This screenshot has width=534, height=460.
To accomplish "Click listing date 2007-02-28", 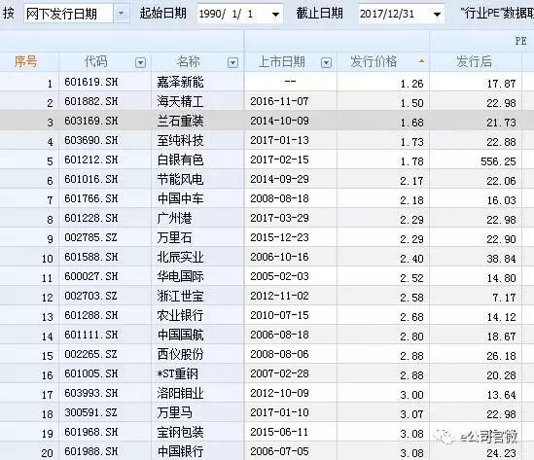I will 279,373.
